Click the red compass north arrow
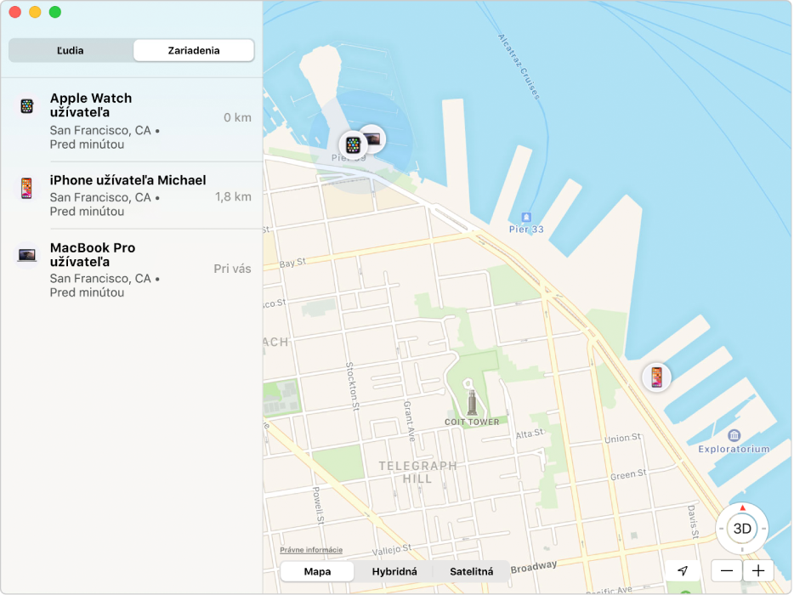 point(742,507)
